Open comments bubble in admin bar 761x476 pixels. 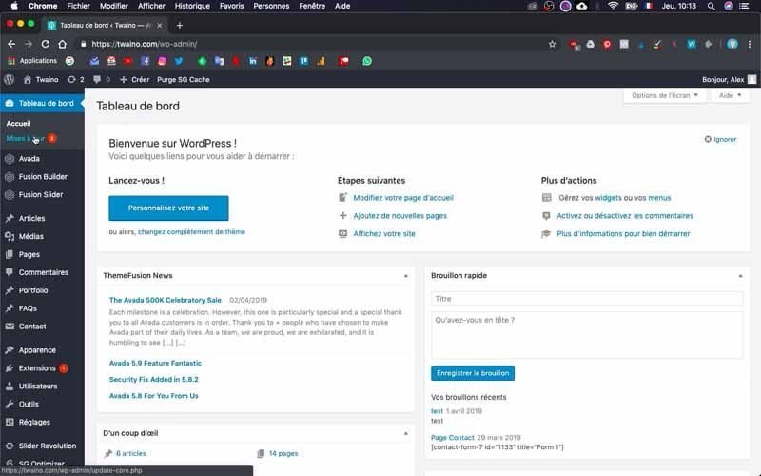coord(102,79)
